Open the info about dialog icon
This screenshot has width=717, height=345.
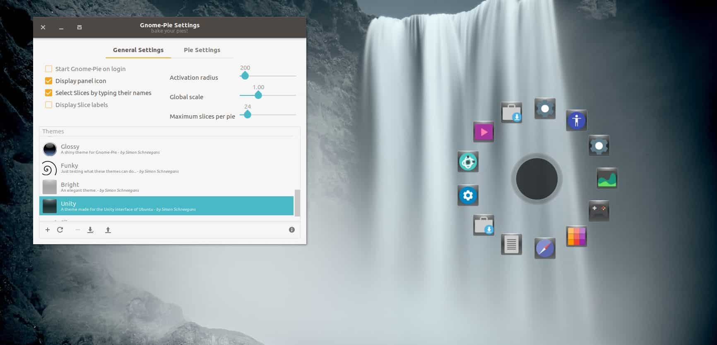(292, 230)
